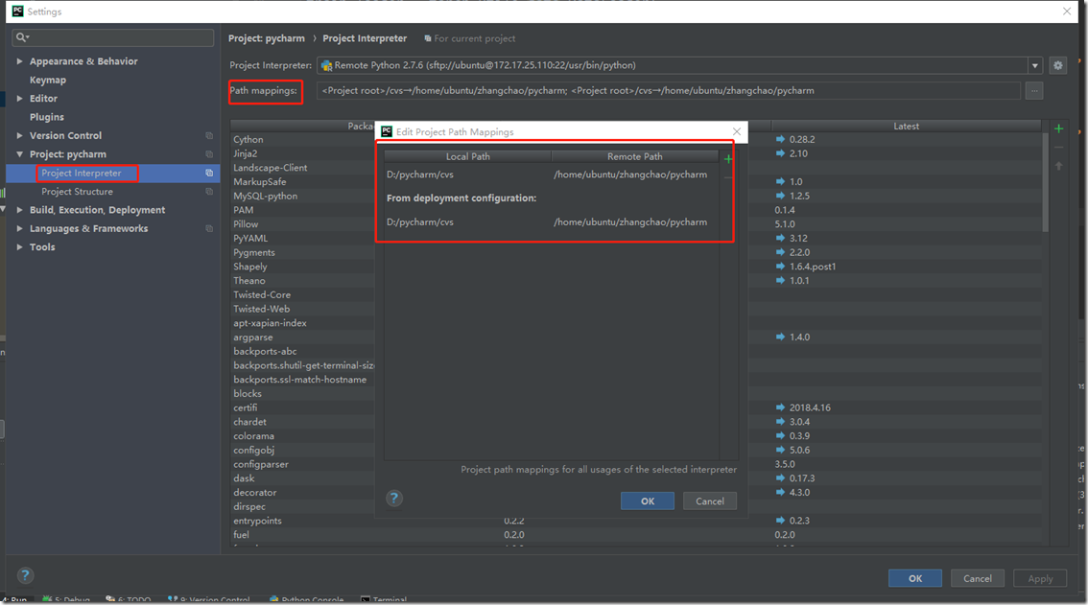Click the PyCharm icon in Settings title bar
This screenshot has height=605, width=1088.
tap(17, 12)
